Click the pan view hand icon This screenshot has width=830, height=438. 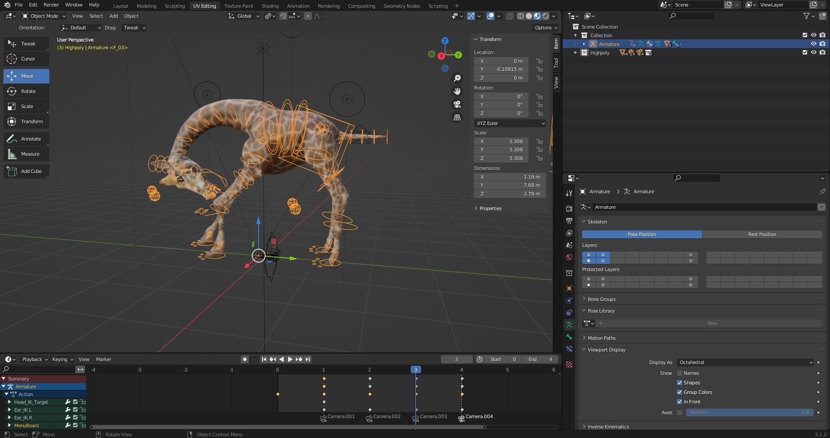457,91
